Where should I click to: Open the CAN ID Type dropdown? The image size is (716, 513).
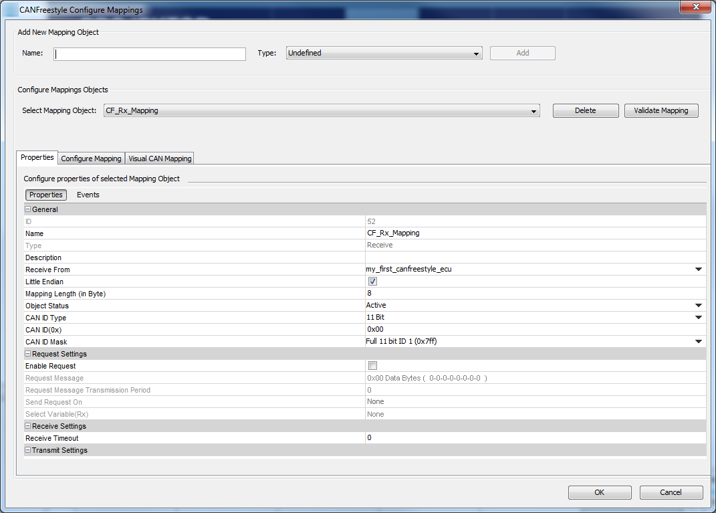[x=698, y=318]
